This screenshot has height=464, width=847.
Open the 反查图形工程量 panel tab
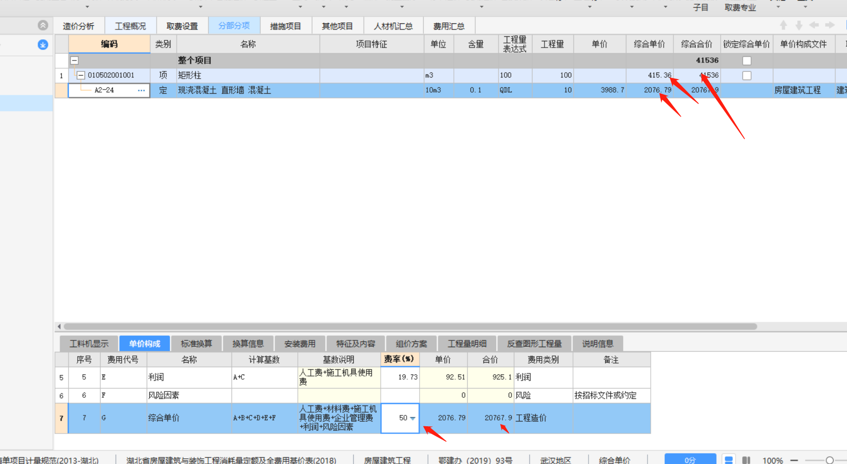535,343
